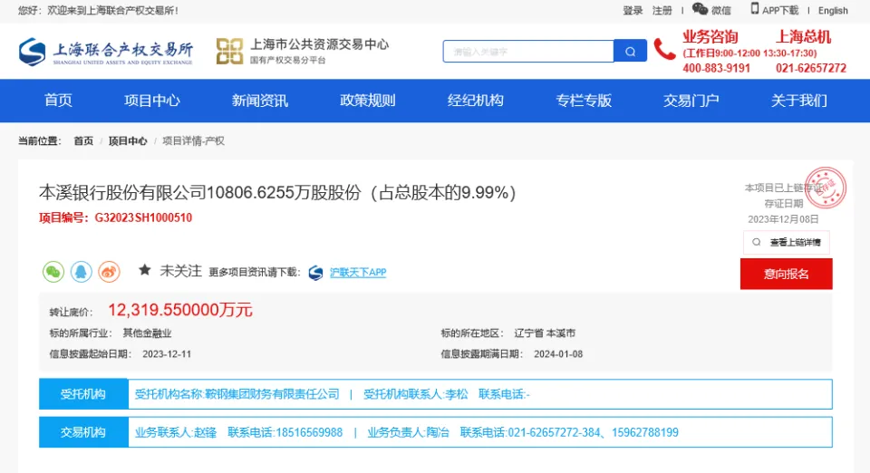Open 政策规则 navigation item
Screen dimensions: 870x473
pyautogui.click(x=368, y=101)
